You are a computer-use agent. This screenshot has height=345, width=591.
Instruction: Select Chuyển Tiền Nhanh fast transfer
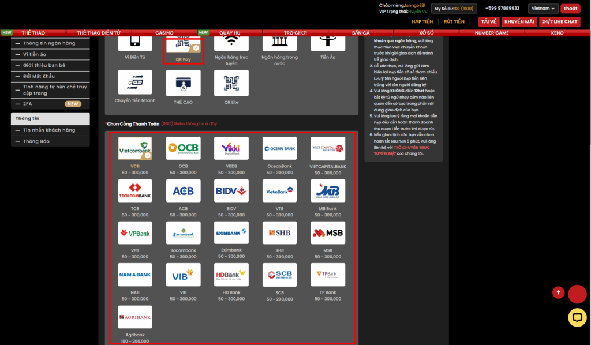(x=135, y=82)
